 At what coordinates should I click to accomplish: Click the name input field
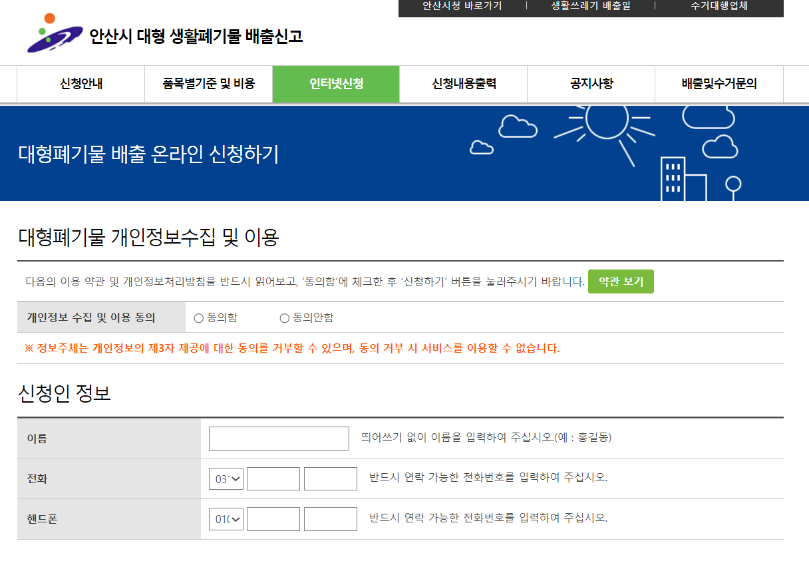pos(278,438)
